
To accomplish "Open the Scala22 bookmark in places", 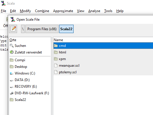I will pyautogui.click(x=20, y=100).
